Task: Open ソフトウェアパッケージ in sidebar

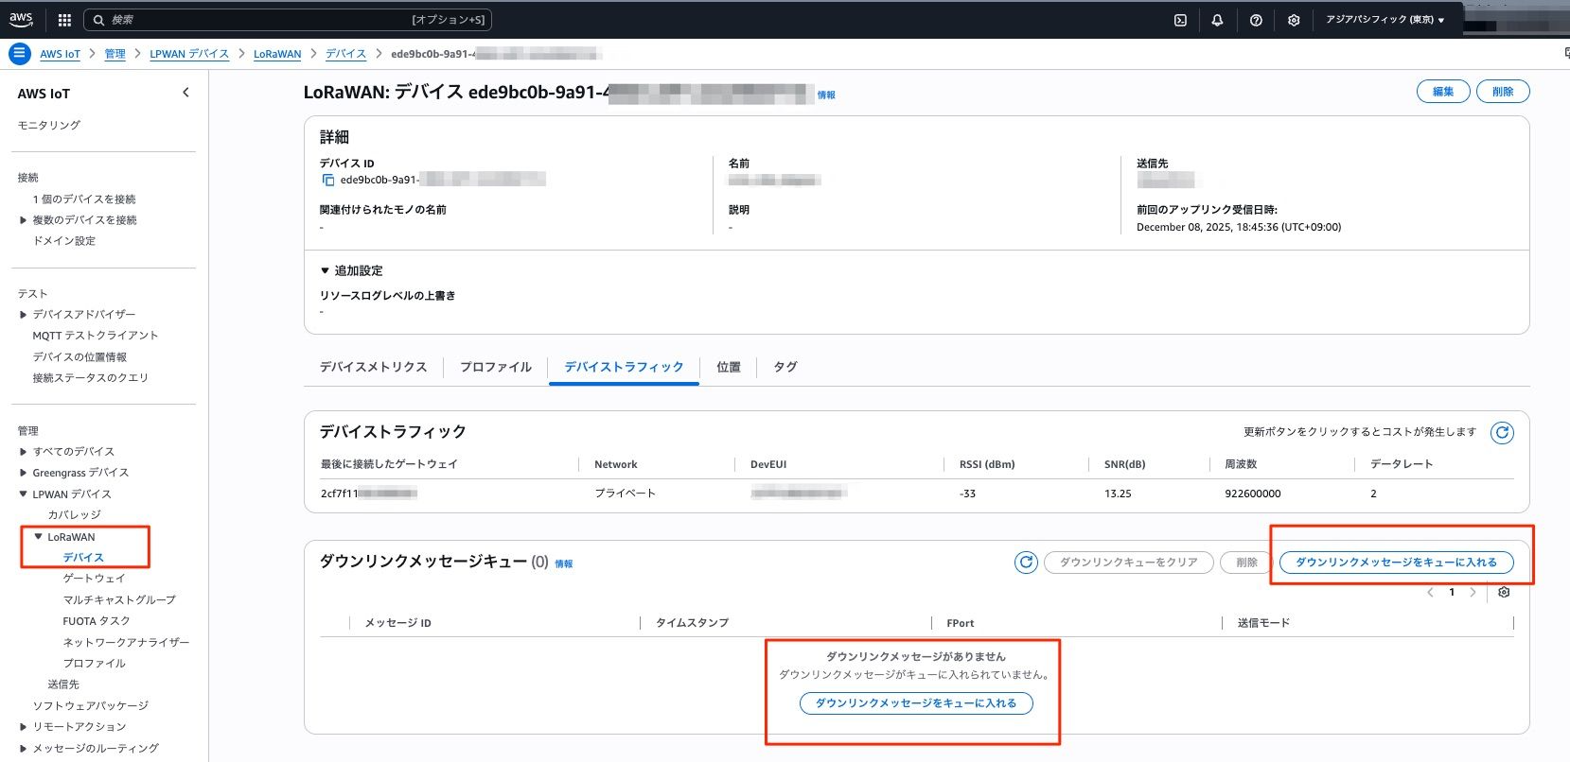Action: coord(91,706)
